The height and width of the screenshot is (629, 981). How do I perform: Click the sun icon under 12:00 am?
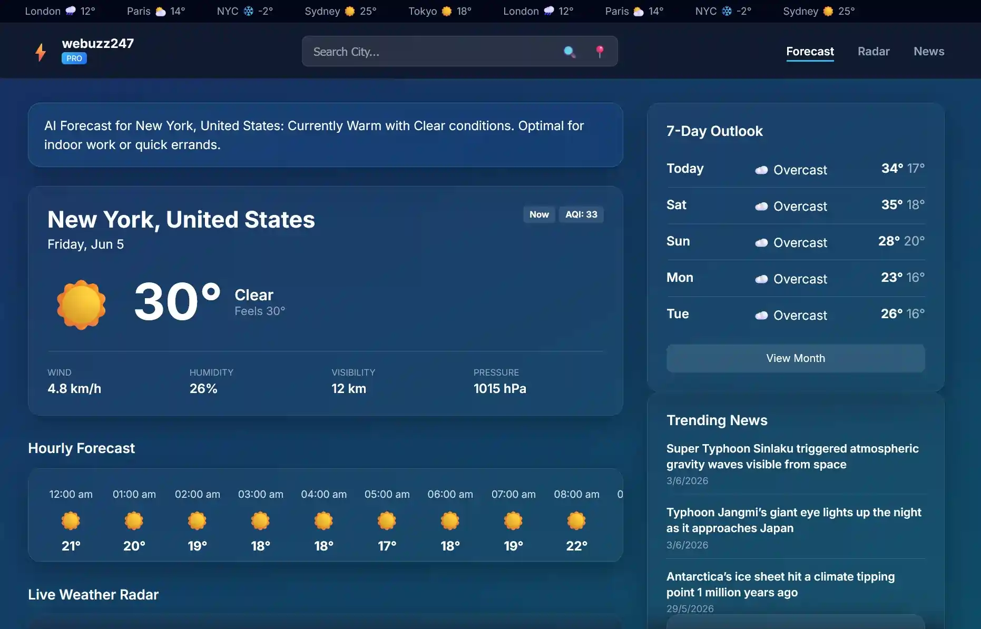click(x=71, y=520)
